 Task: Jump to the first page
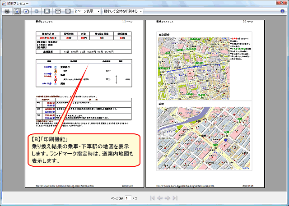(153, 198)
